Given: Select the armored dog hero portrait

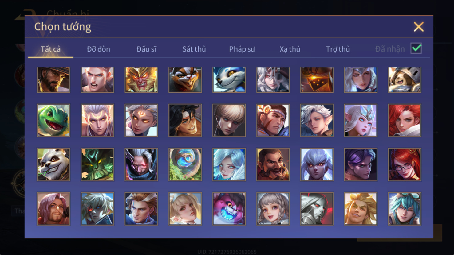Looking at the screenshot, I should [405, 79].
